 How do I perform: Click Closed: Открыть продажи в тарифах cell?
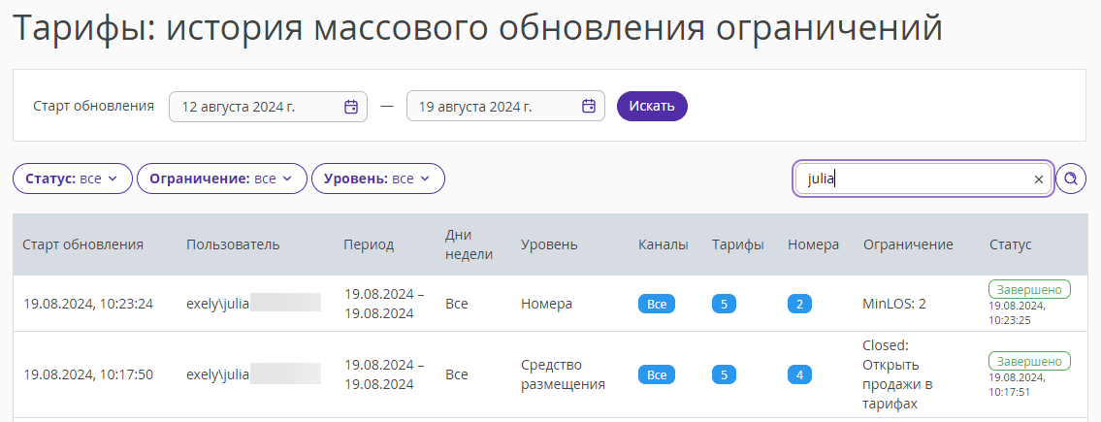[x=897, y=375]
